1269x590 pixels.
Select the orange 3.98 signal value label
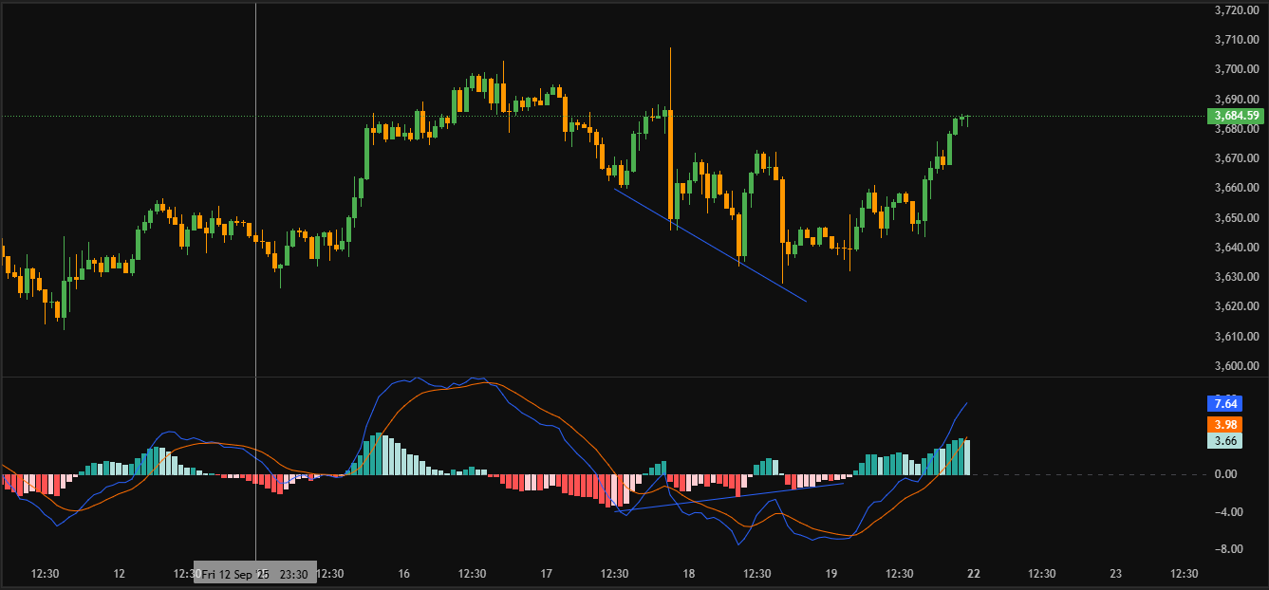point(1224,424)
